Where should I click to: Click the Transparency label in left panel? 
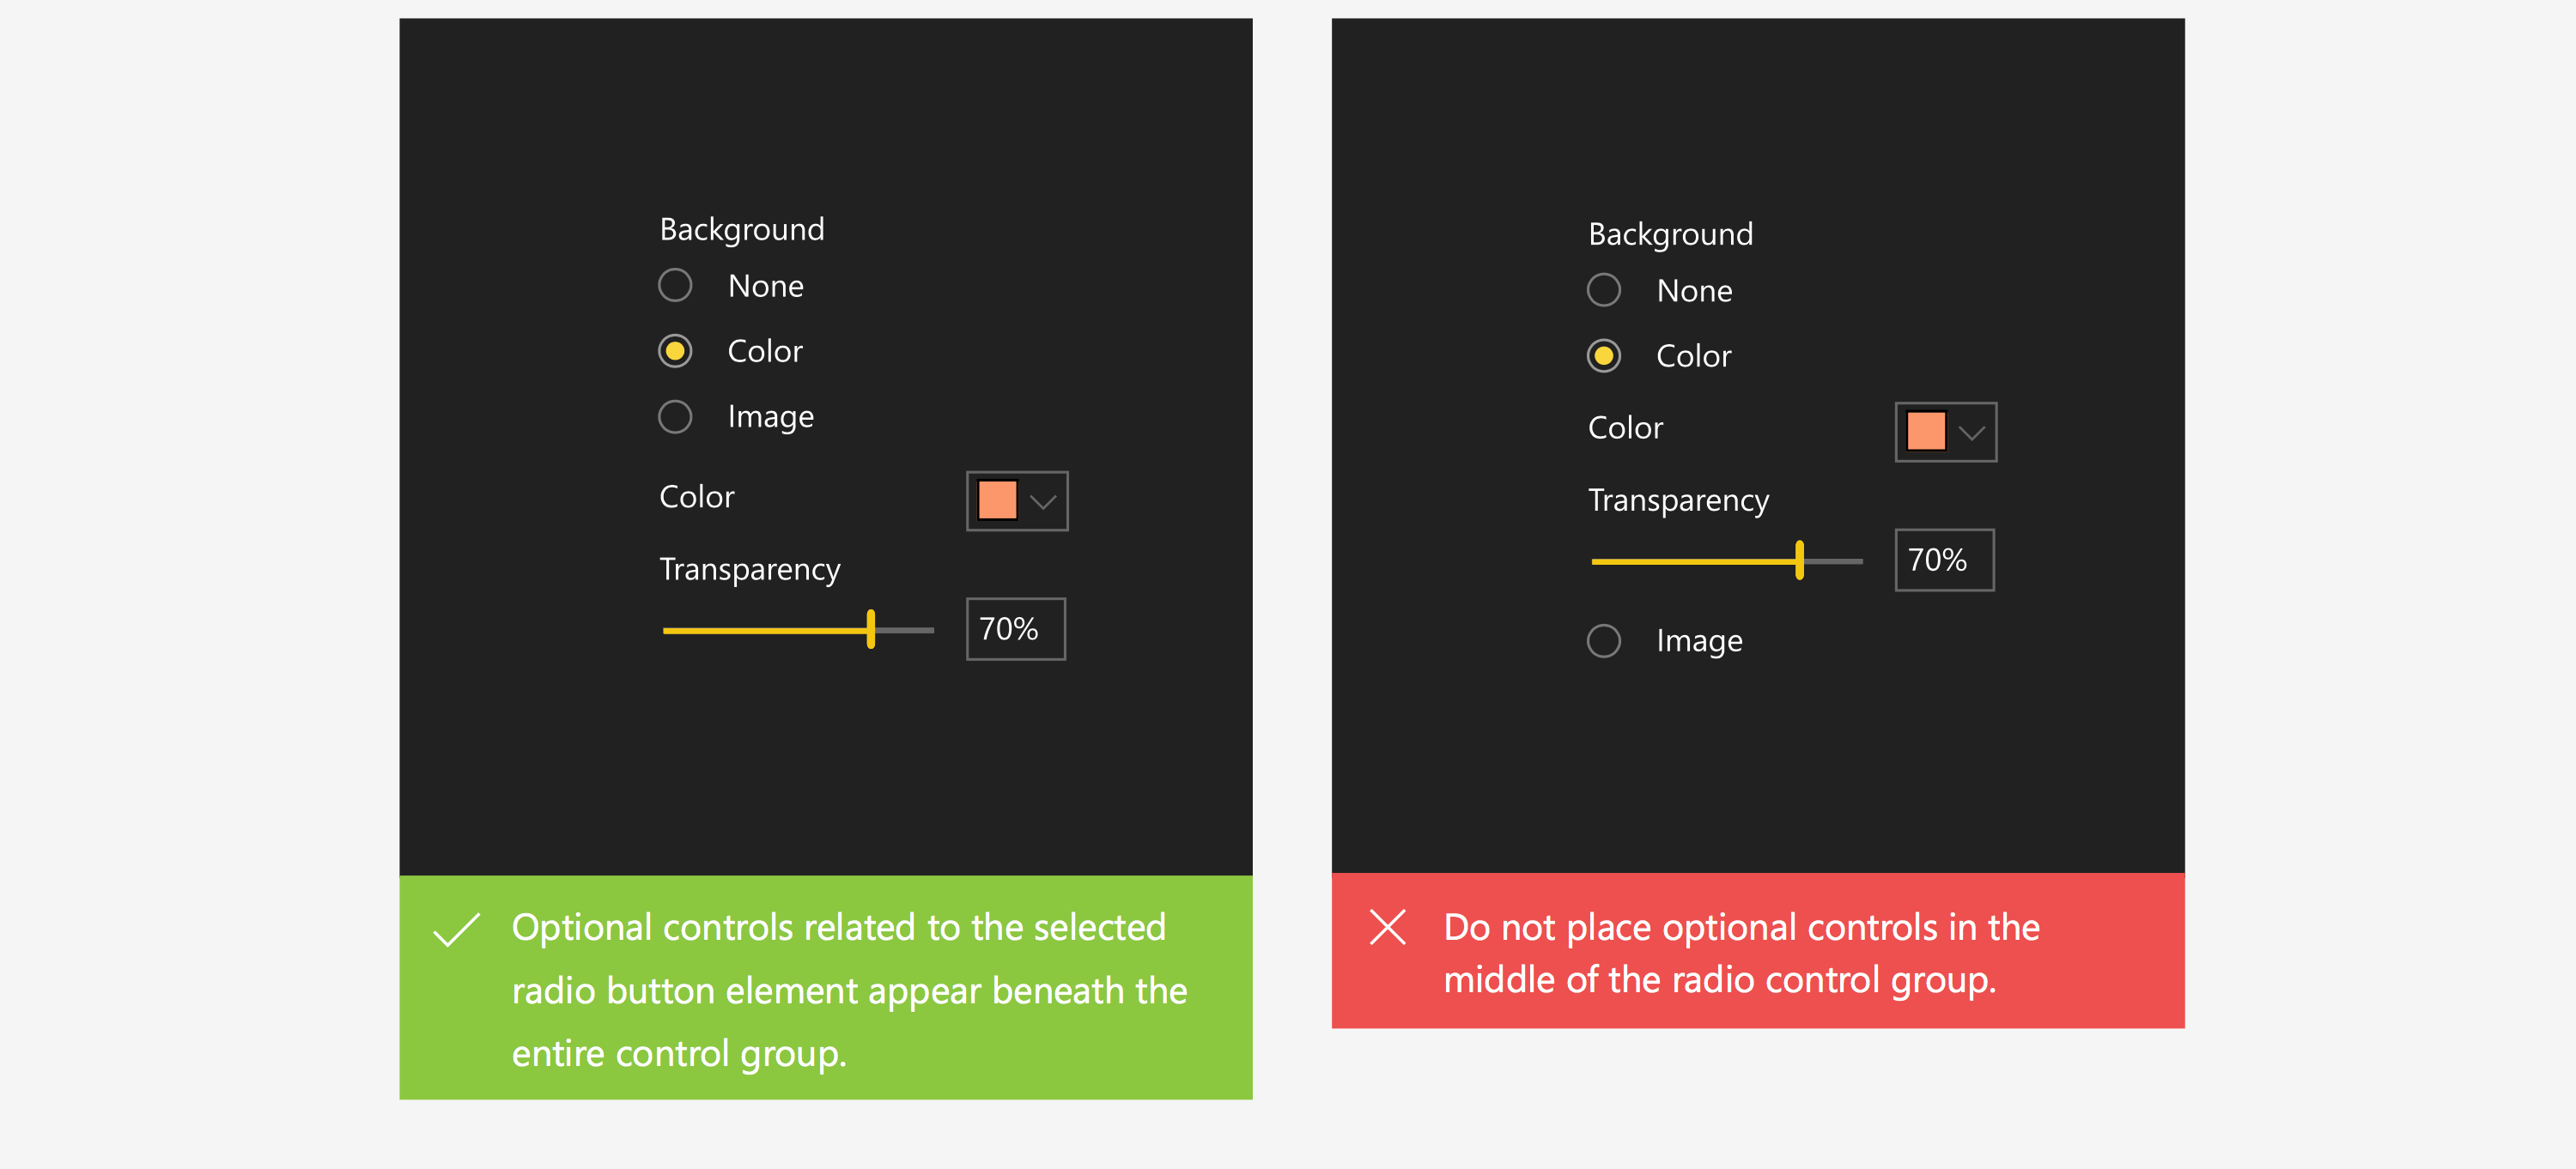point(749,570)
